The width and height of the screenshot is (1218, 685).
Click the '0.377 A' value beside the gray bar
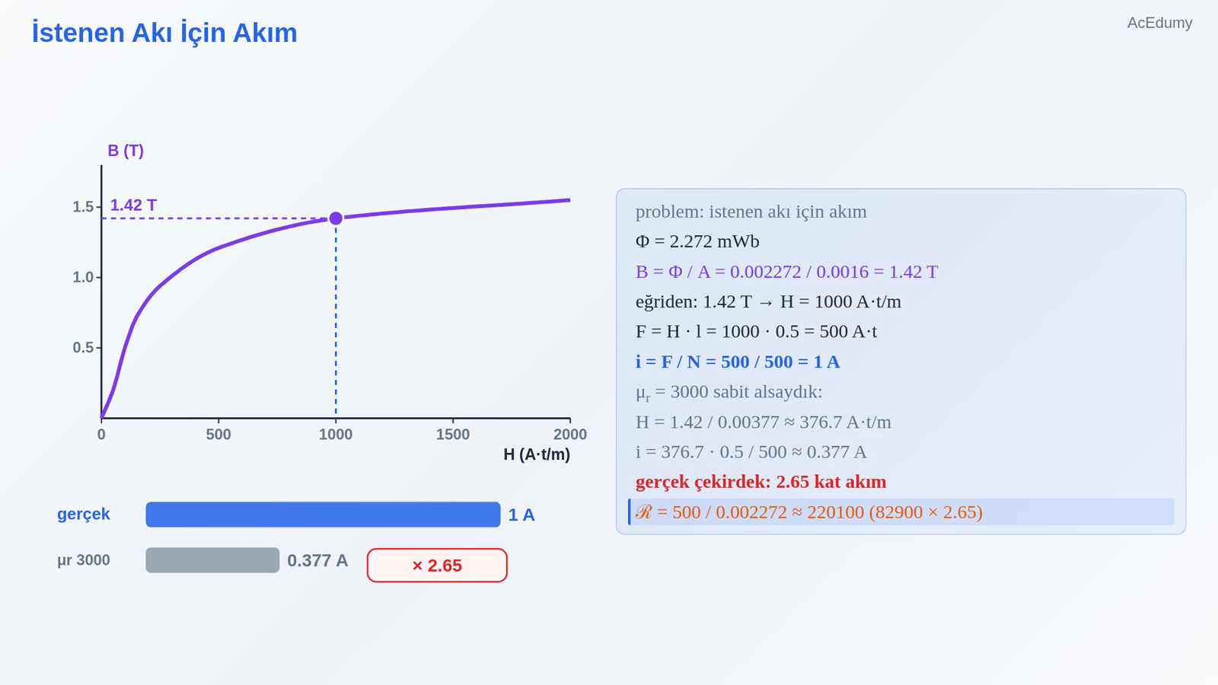317,561
